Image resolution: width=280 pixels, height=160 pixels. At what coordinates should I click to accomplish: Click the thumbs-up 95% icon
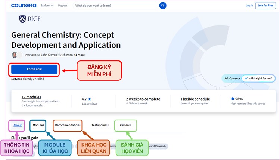click(233, 98)
